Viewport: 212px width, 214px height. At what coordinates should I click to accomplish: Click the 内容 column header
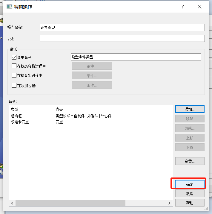point(59,109)
